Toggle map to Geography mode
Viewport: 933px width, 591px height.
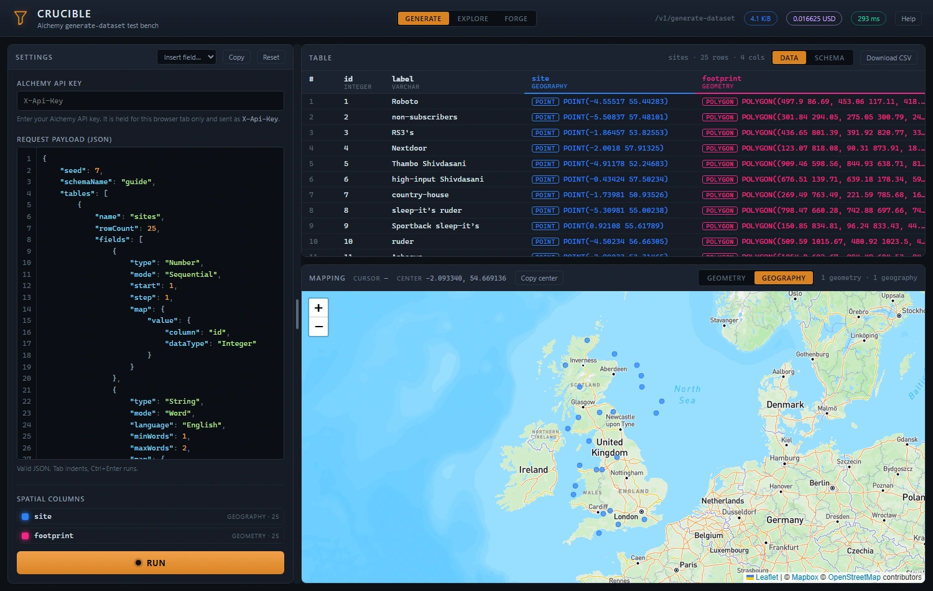[784, 278]
